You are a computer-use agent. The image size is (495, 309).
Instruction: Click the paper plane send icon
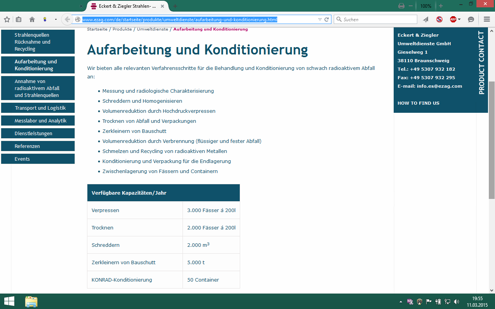(x=426, y=19)
